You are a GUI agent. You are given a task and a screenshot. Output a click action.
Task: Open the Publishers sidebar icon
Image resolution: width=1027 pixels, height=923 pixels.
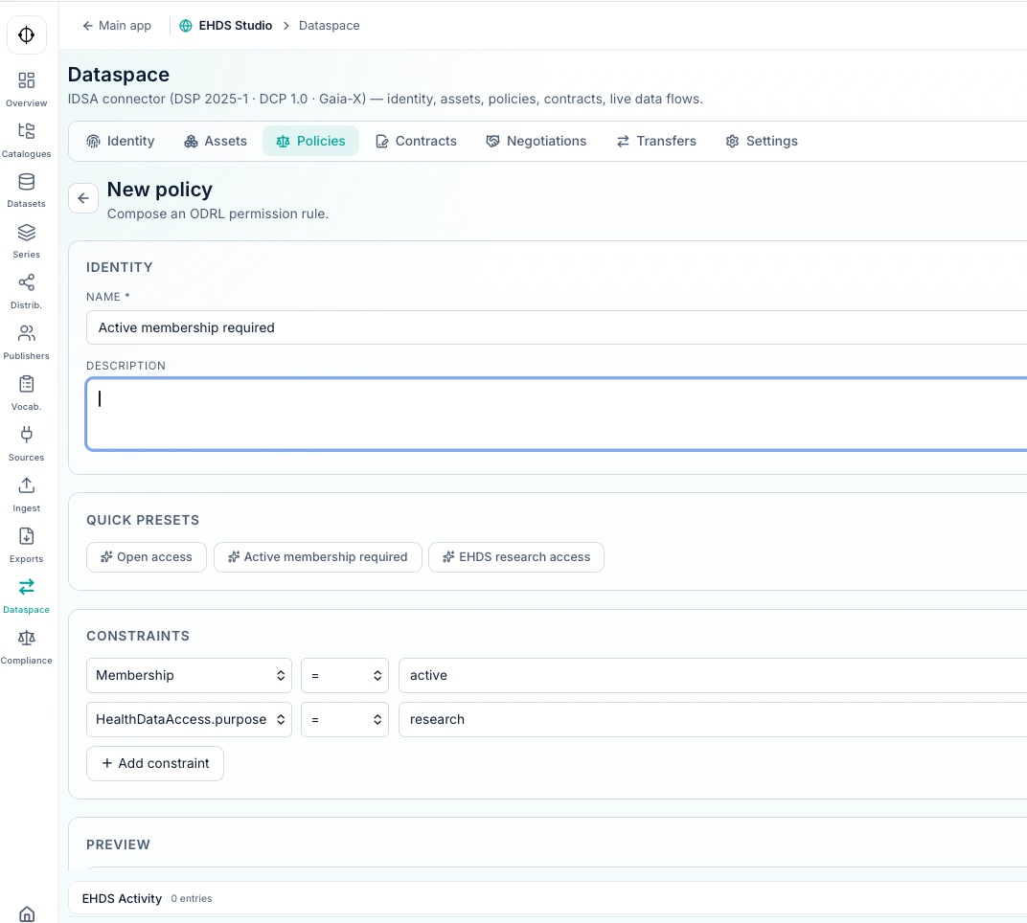tap(26, 335)
